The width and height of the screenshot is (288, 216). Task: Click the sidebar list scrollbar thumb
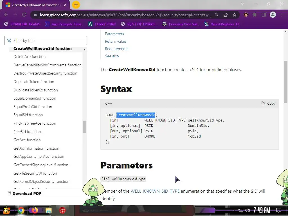point(85,127)
